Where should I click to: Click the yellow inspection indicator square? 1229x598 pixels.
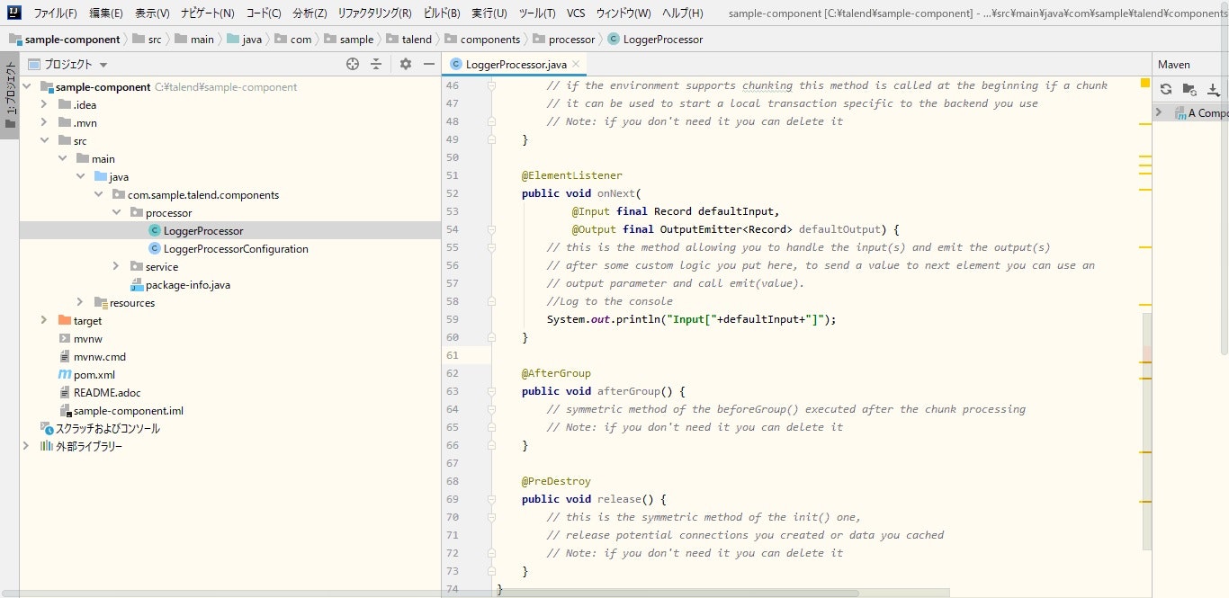[1145, 83]
